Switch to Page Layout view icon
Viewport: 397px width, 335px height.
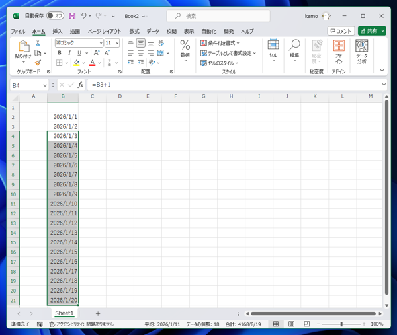click(291, 324)
